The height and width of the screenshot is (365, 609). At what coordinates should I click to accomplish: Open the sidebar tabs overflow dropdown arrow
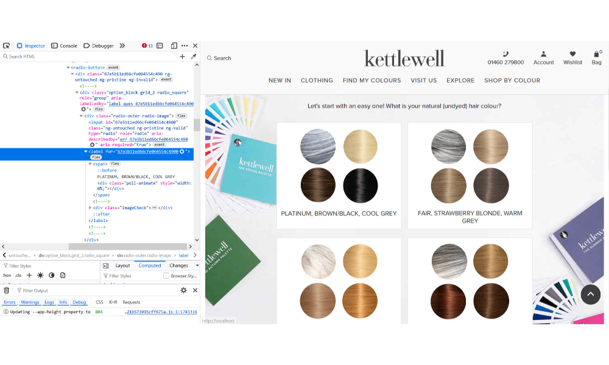point(197,266)
